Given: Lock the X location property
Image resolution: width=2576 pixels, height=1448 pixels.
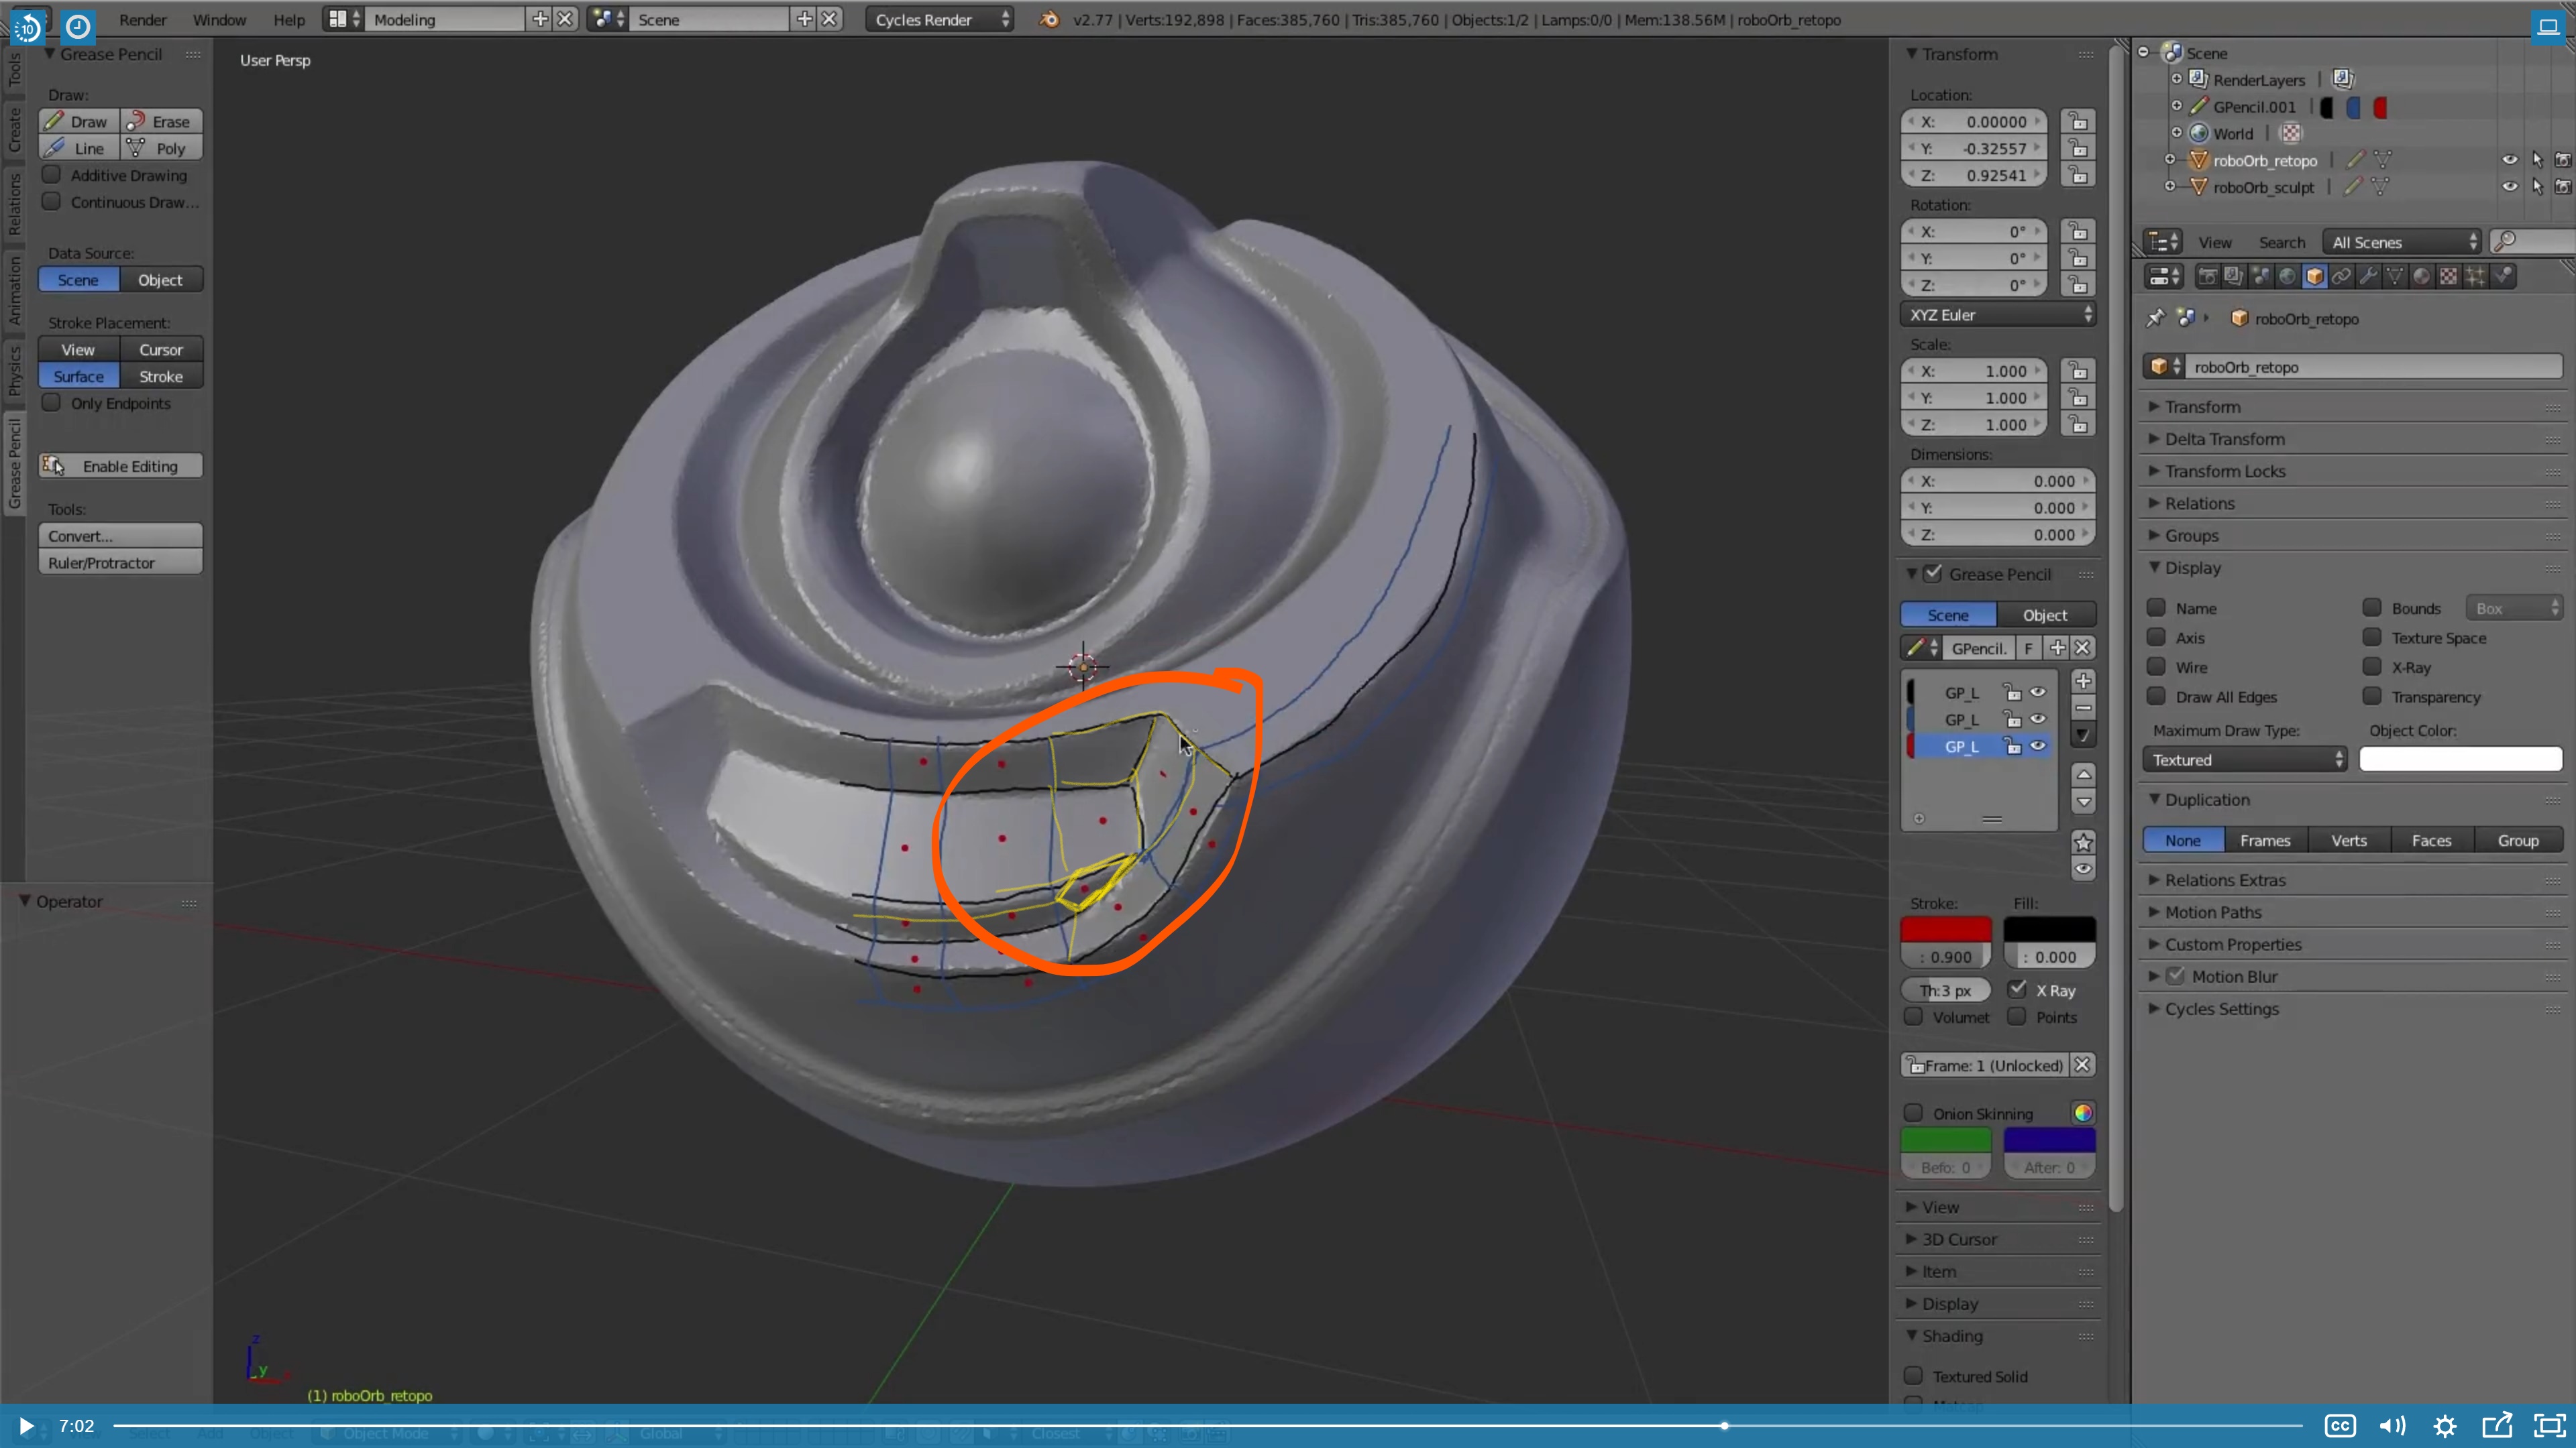Looking at the screenshot, I should click(2078, 121).
